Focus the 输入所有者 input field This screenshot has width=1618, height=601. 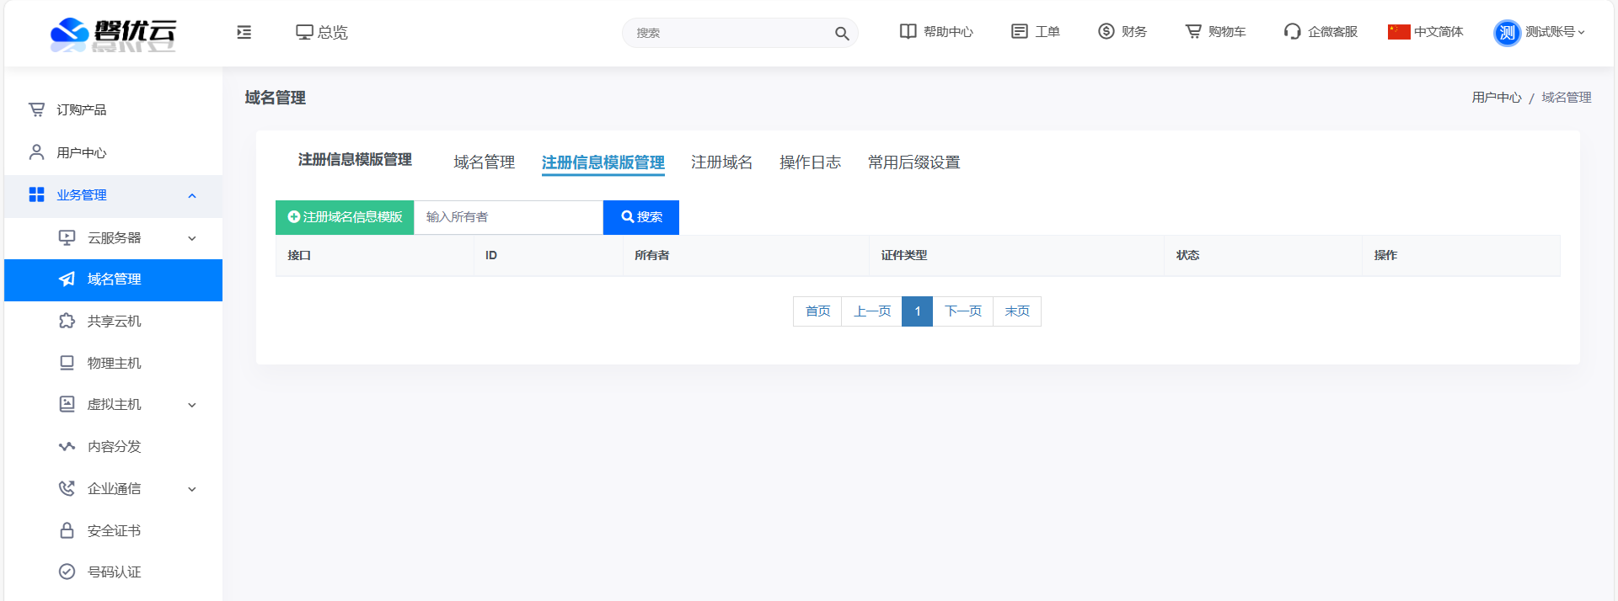click(508, 217)
